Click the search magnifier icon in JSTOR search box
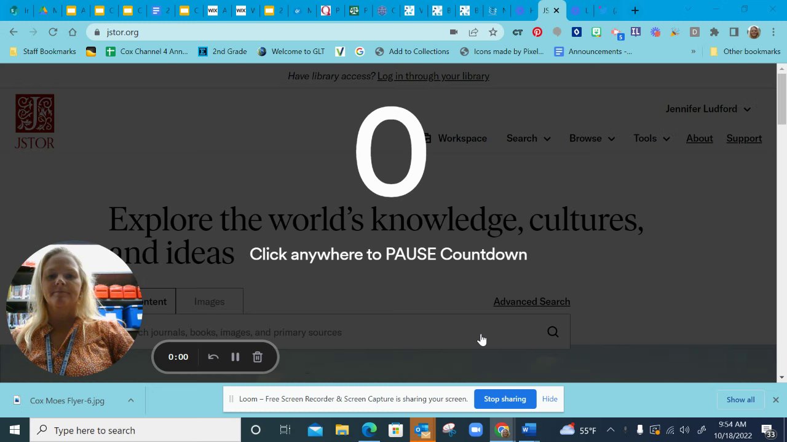Screen dimensions: 787x442 (553, 332)
